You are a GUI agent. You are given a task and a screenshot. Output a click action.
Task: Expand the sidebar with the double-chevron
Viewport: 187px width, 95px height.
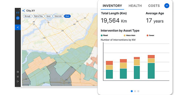point(19,10)
